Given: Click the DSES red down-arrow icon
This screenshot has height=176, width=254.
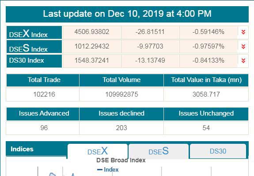Looking at the screenshot, I should tap(243, 46).
